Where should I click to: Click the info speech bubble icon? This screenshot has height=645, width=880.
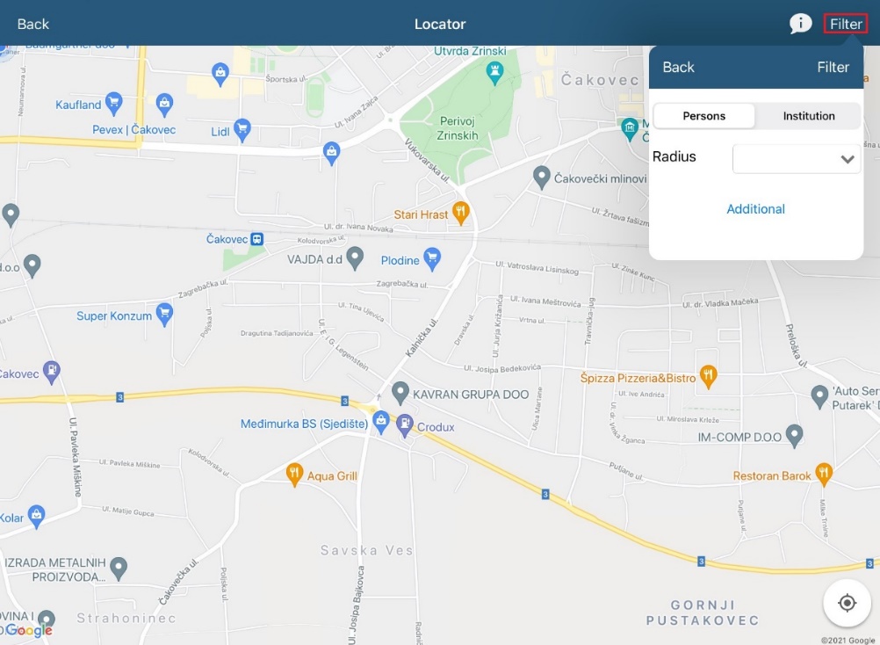[x=800, y=24]
